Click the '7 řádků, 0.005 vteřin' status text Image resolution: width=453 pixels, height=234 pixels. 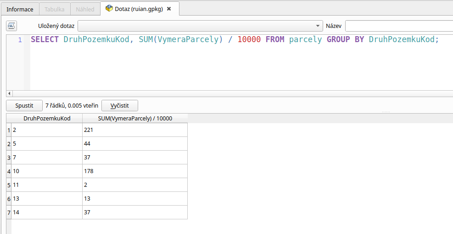click(72, 106)
